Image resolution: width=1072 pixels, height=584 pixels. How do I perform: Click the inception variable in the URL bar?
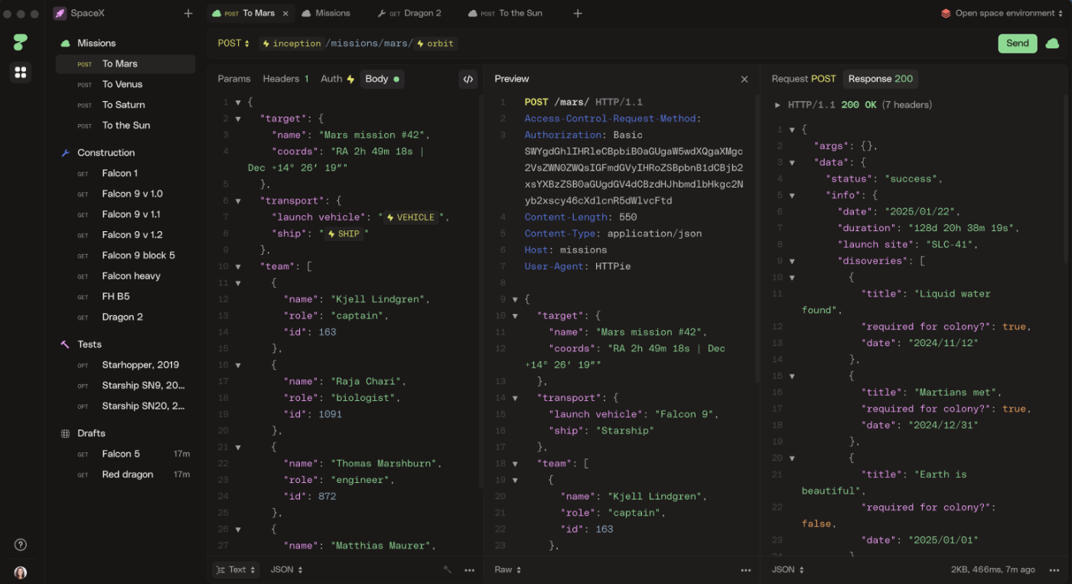[x=292, y=44]
